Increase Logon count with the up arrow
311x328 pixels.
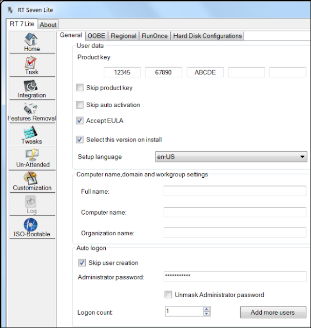coord(207,309)
